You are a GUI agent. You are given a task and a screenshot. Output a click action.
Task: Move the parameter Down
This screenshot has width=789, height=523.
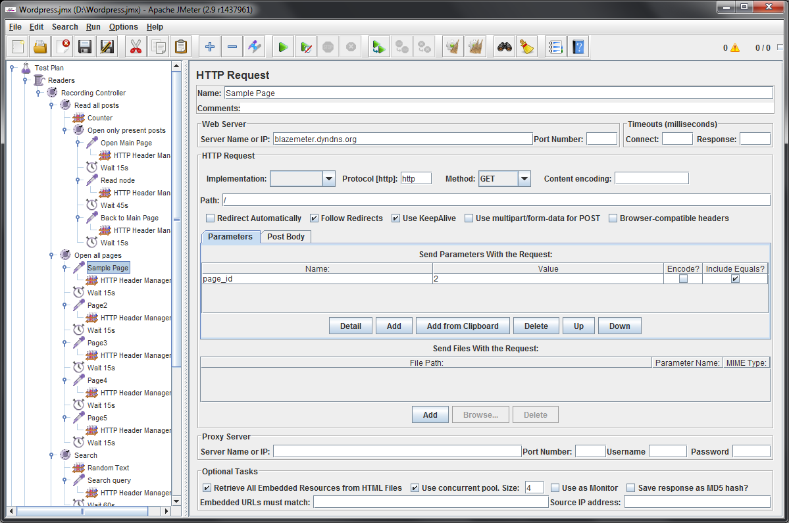click(x=619, y=326)
